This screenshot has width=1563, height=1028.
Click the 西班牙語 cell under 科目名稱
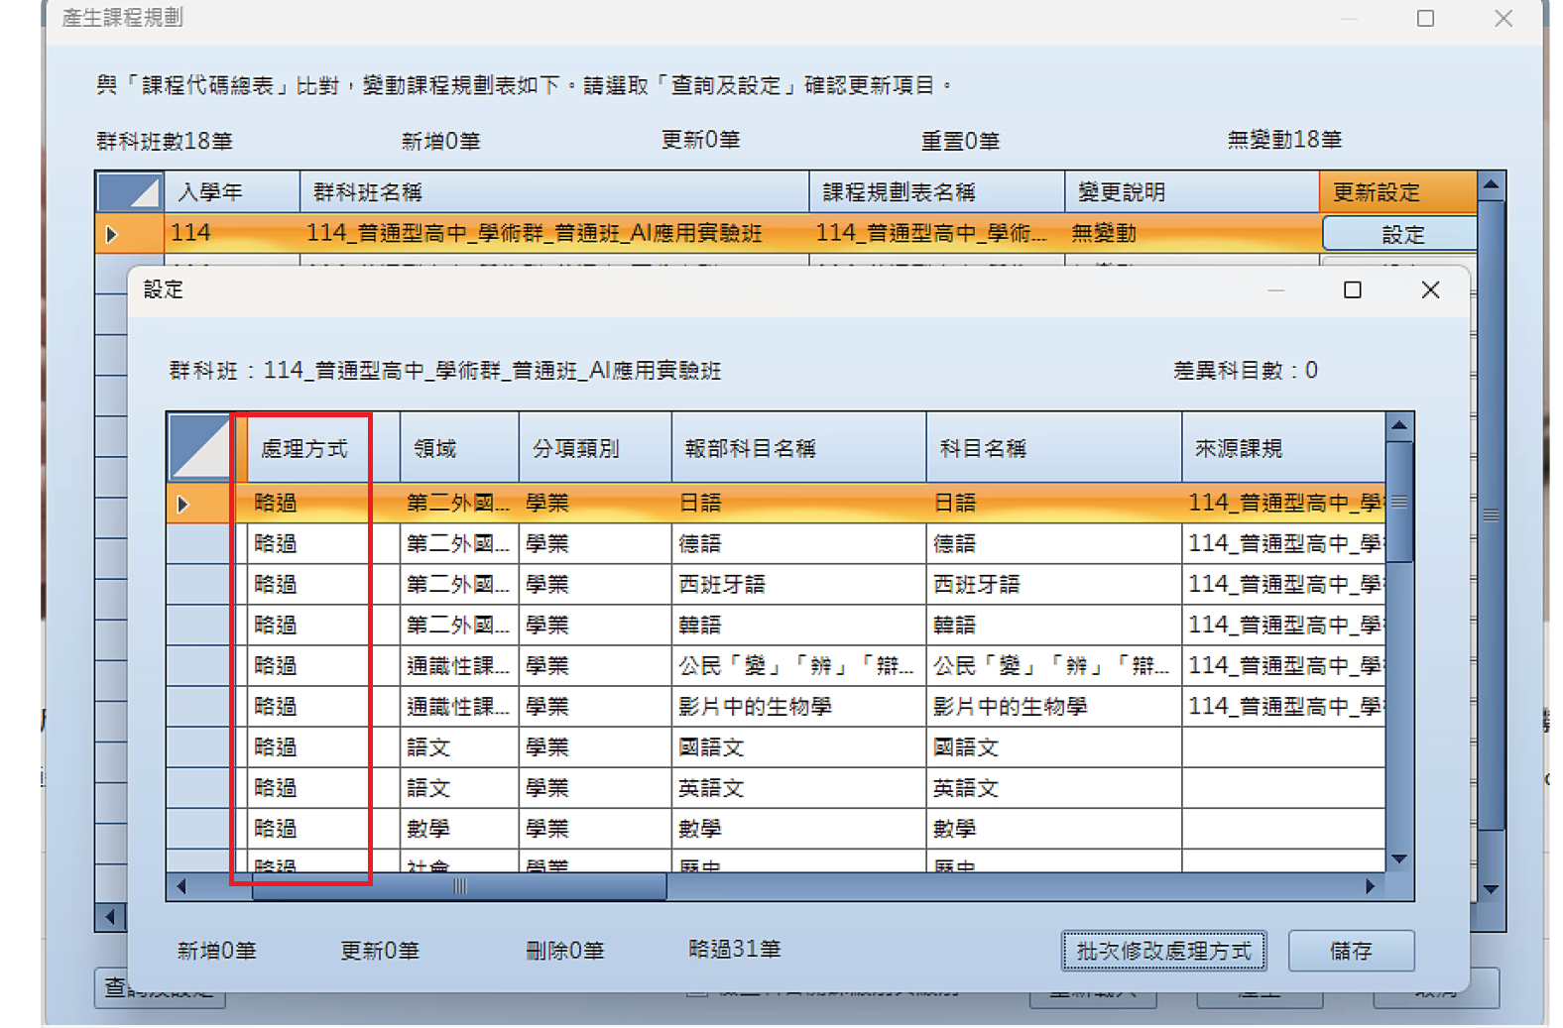(1053, 584)
